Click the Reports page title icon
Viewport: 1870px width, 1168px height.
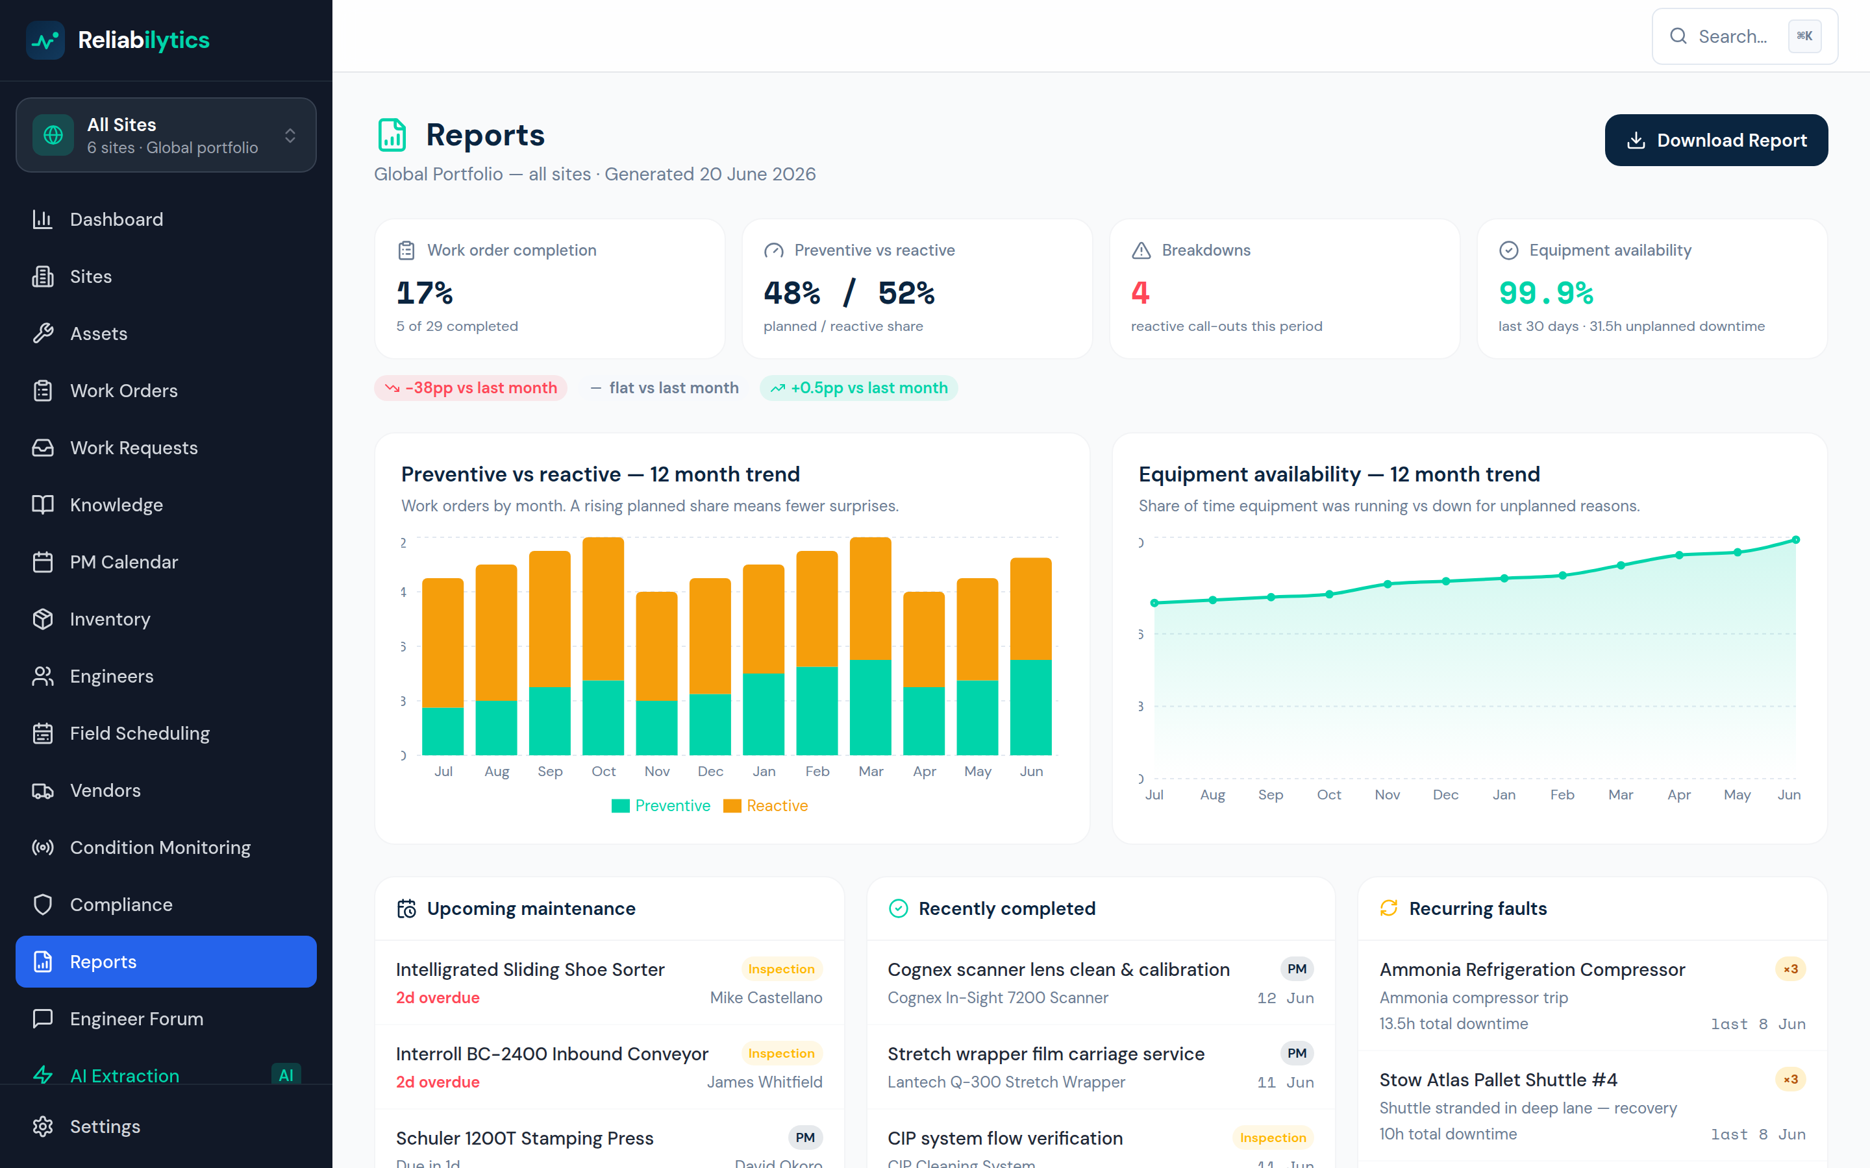393,135
